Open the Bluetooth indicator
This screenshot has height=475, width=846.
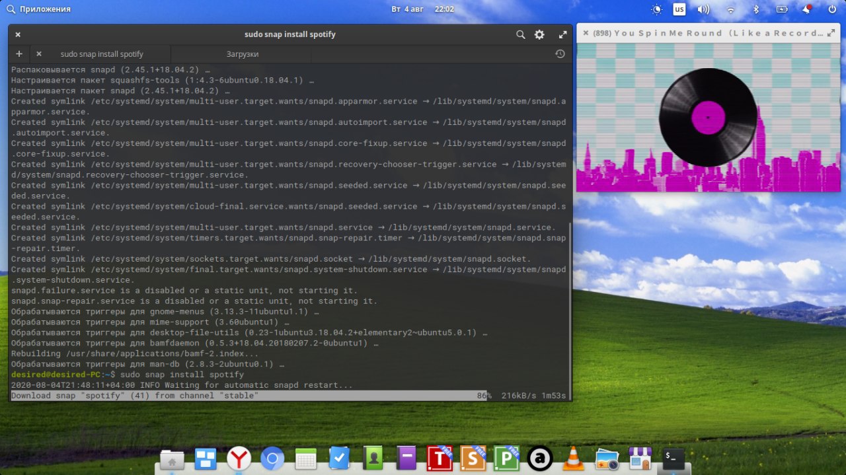[x=757, y=9]
